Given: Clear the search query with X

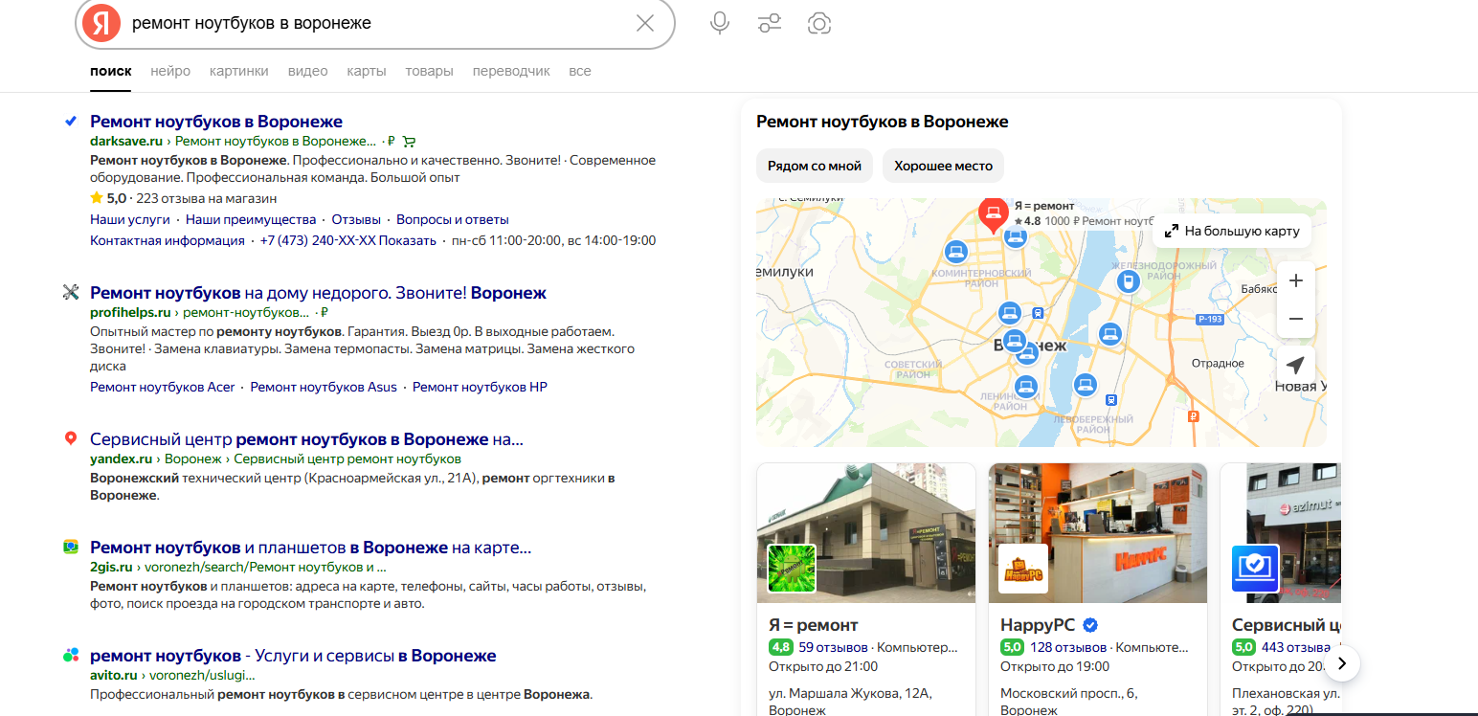Looking at the screenshot, I should pos(645,23).
